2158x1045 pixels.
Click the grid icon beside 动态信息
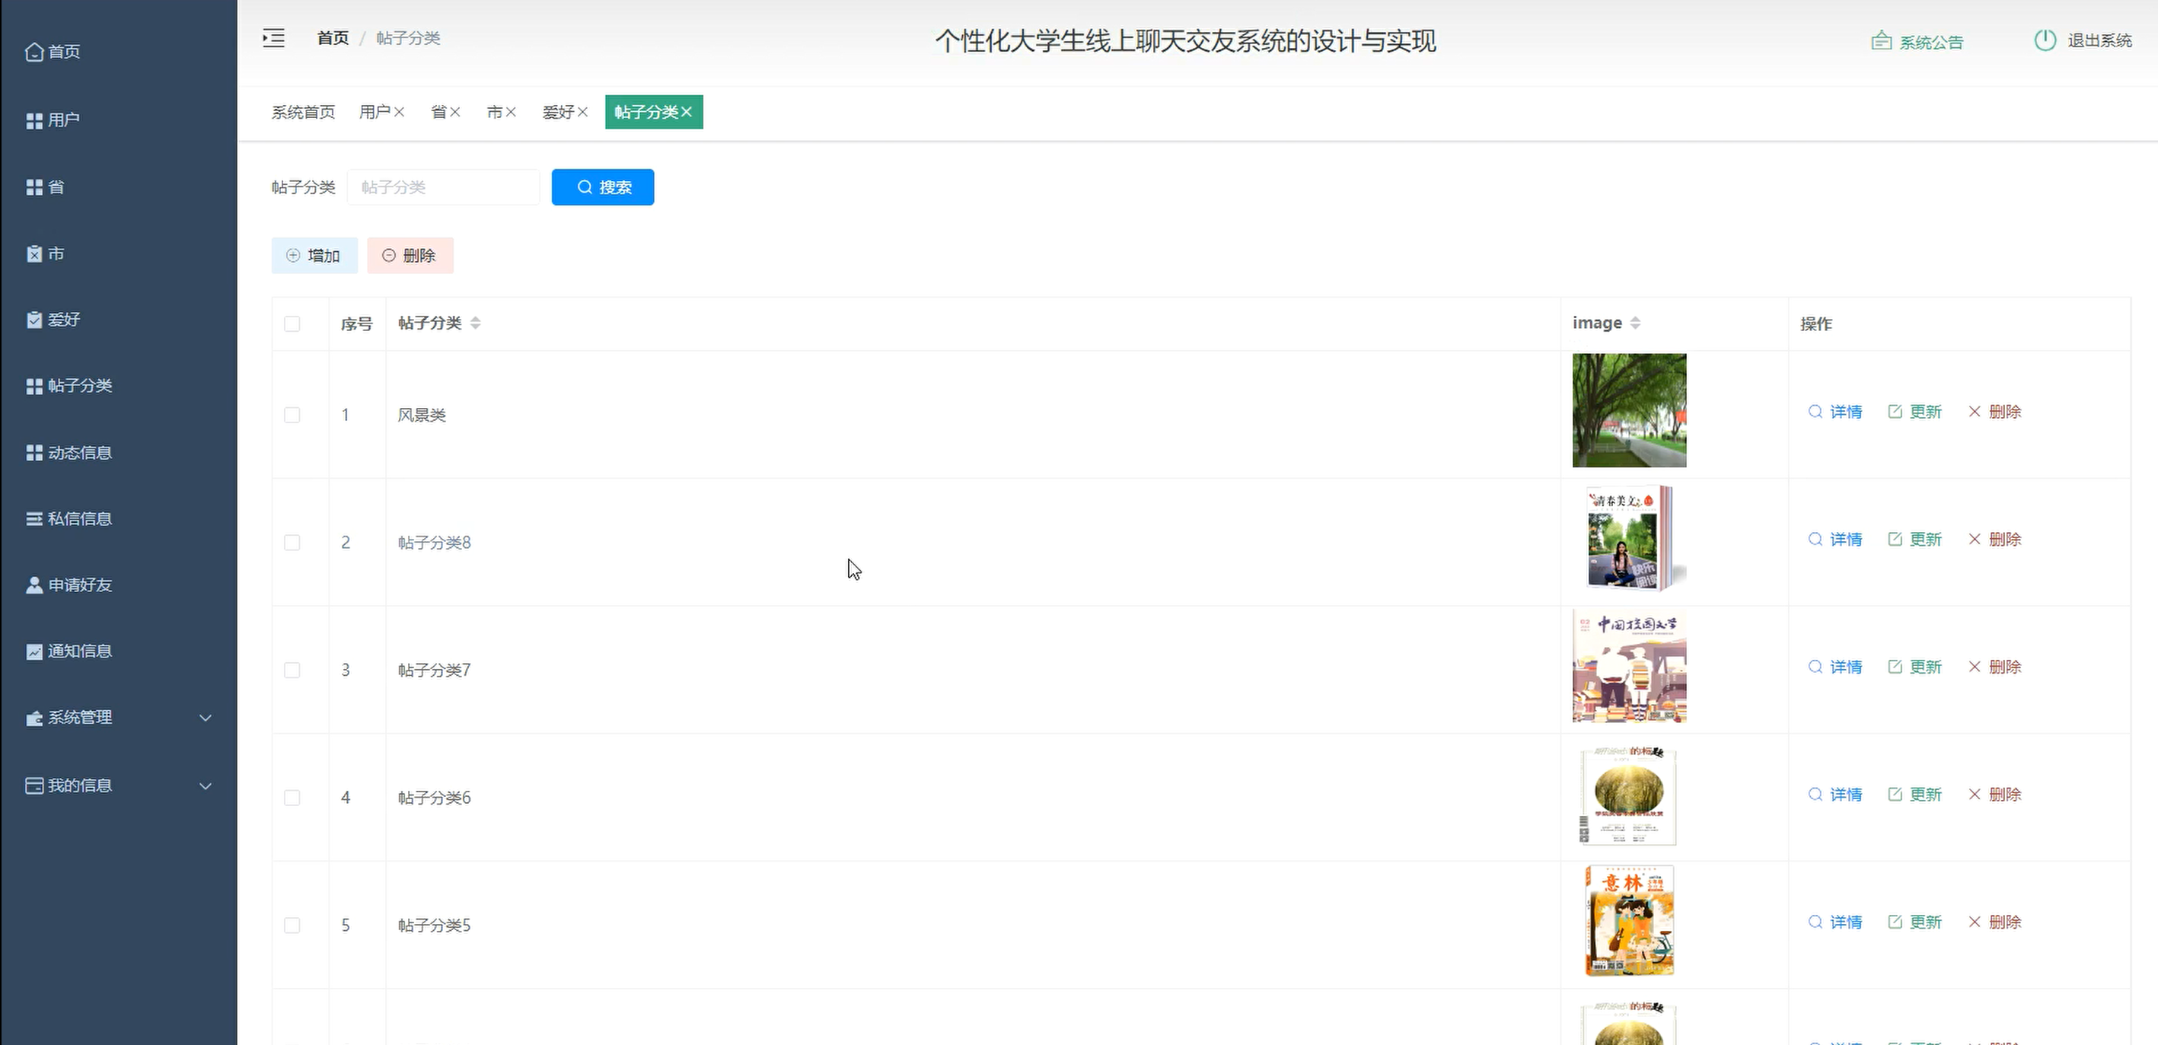(x=34, y=453)
